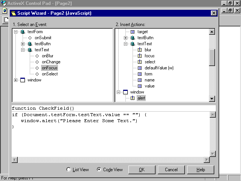Select the Code View radio button
Image resolution: width=241 pixels, height=181 pixels.
pyautogui.click(x=99, y=170)
